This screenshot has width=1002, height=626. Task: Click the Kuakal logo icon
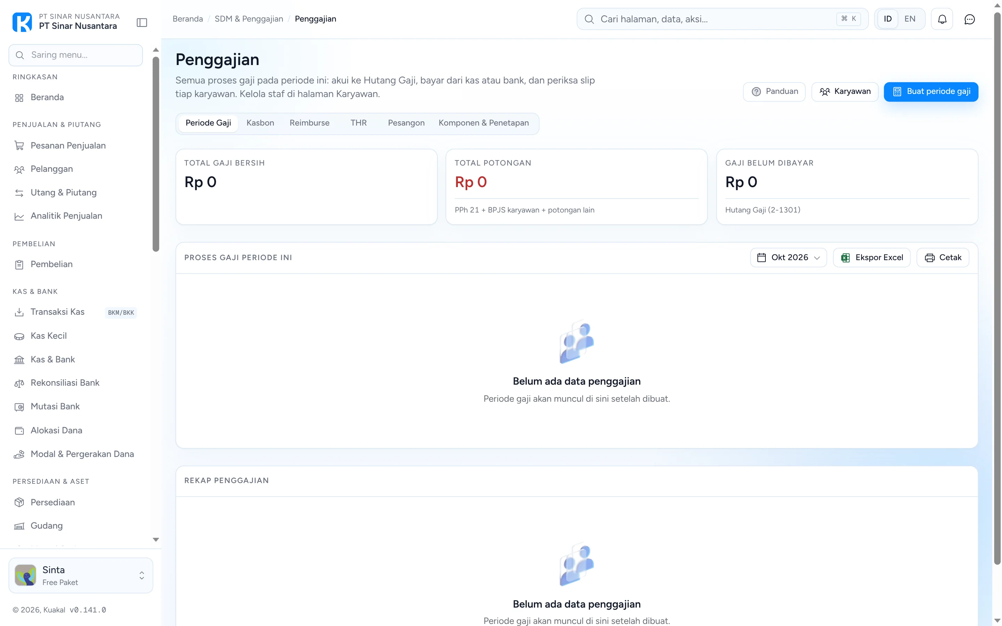point(22,22)
